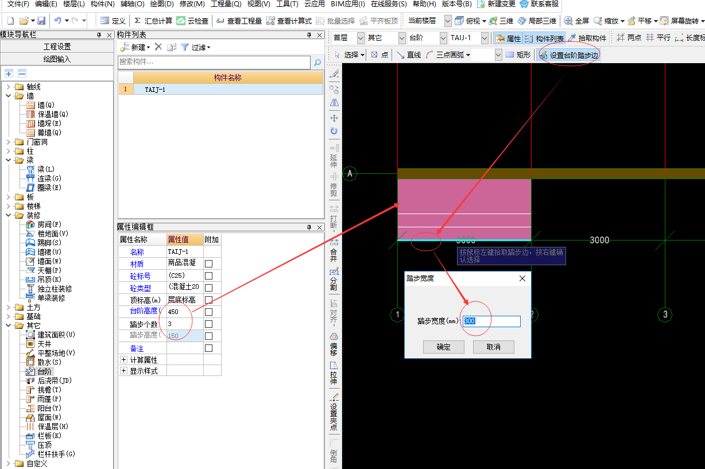Click the 新建变更 button

(x=497, y=4)
